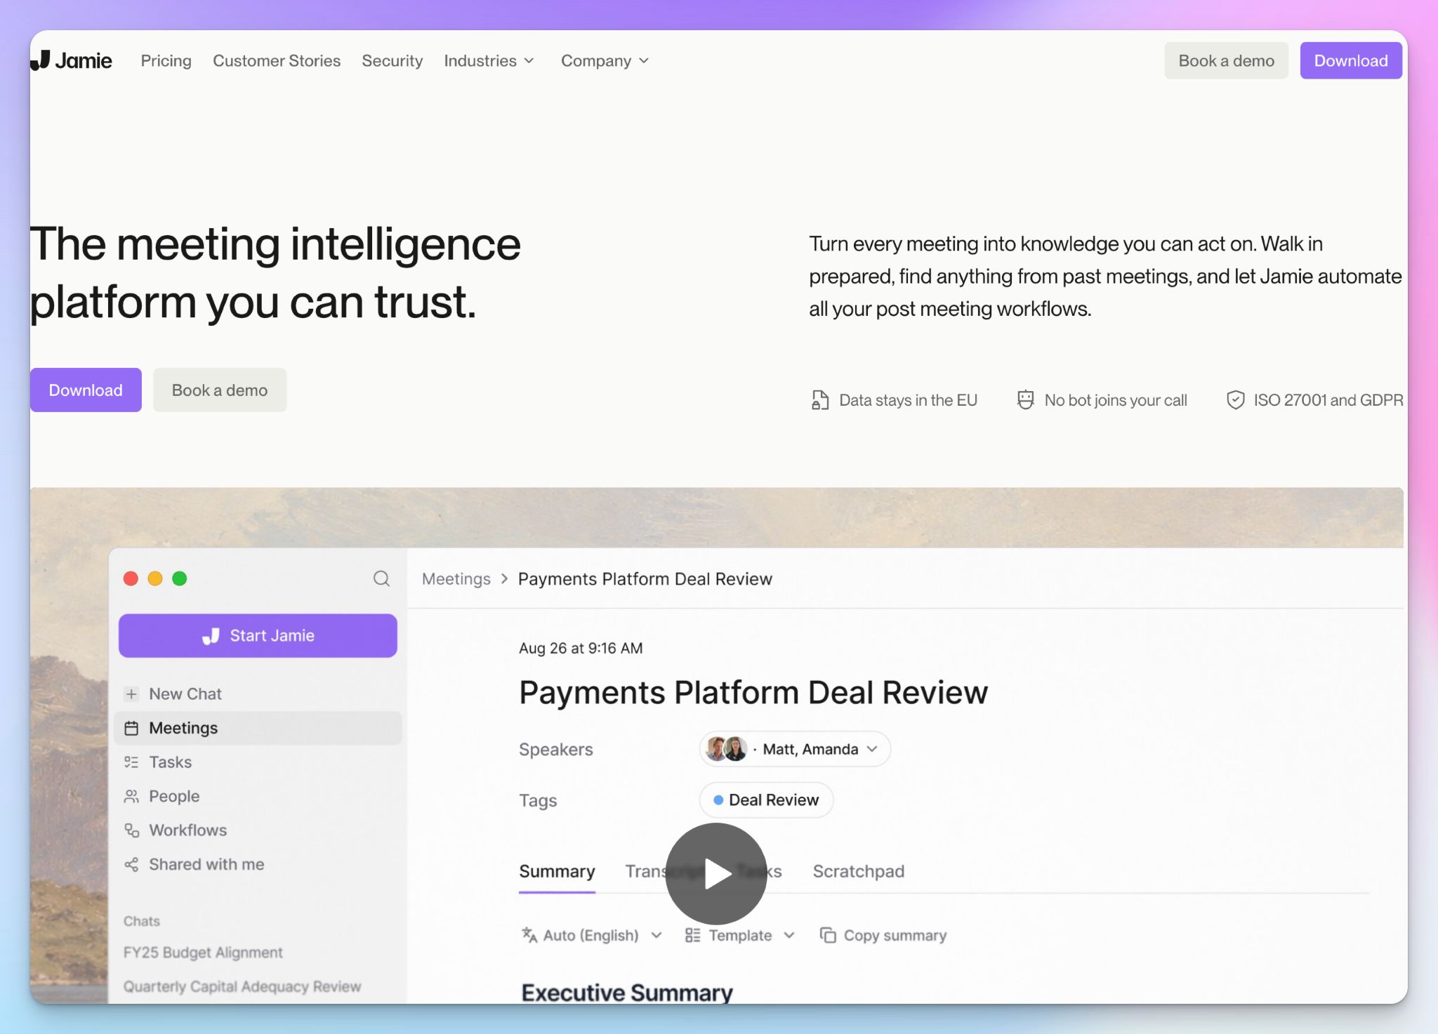
Task: Click the blue dot on the Deal Review tag
Action: 718,800
